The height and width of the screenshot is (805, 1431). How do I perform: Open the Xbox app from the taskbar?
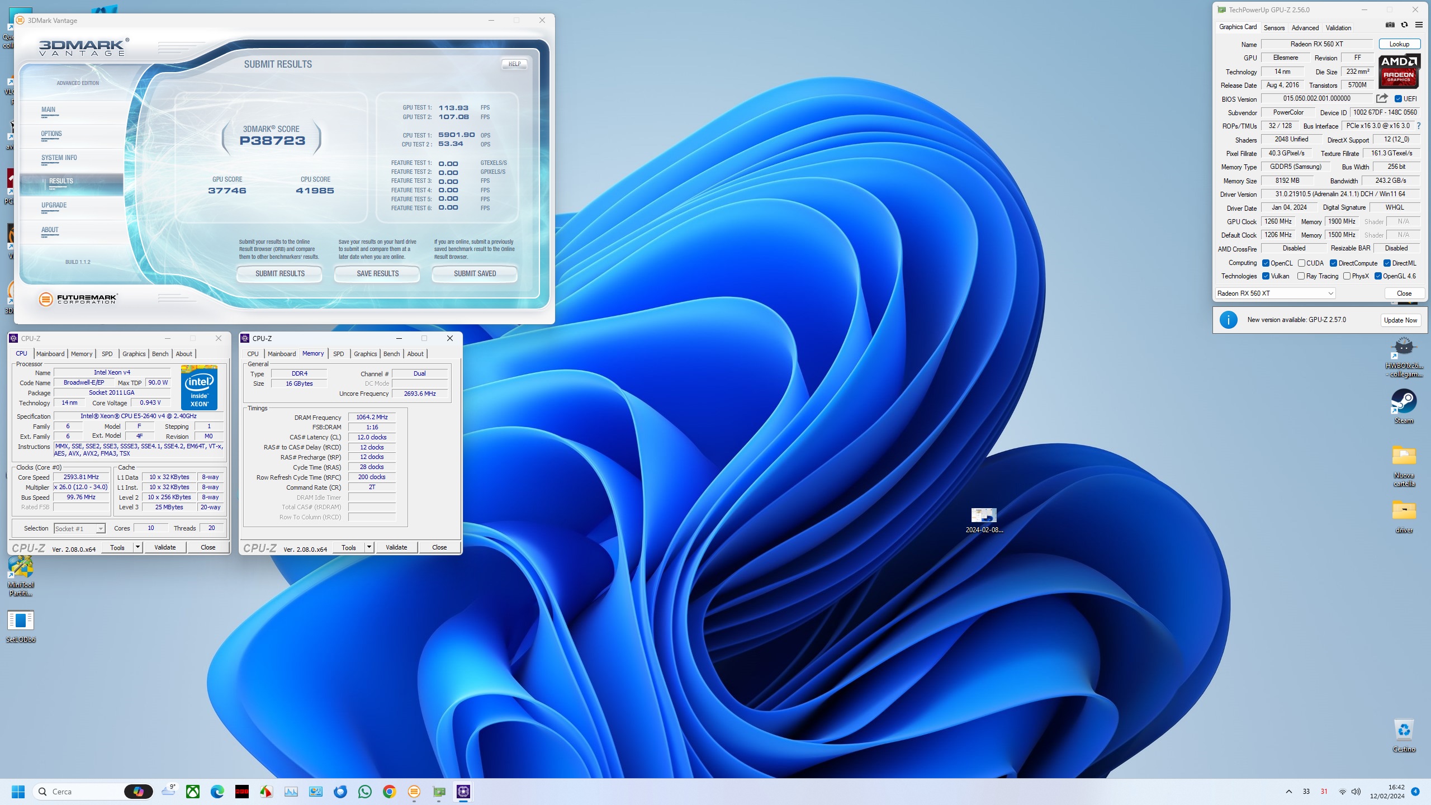[x=193, y=792]
